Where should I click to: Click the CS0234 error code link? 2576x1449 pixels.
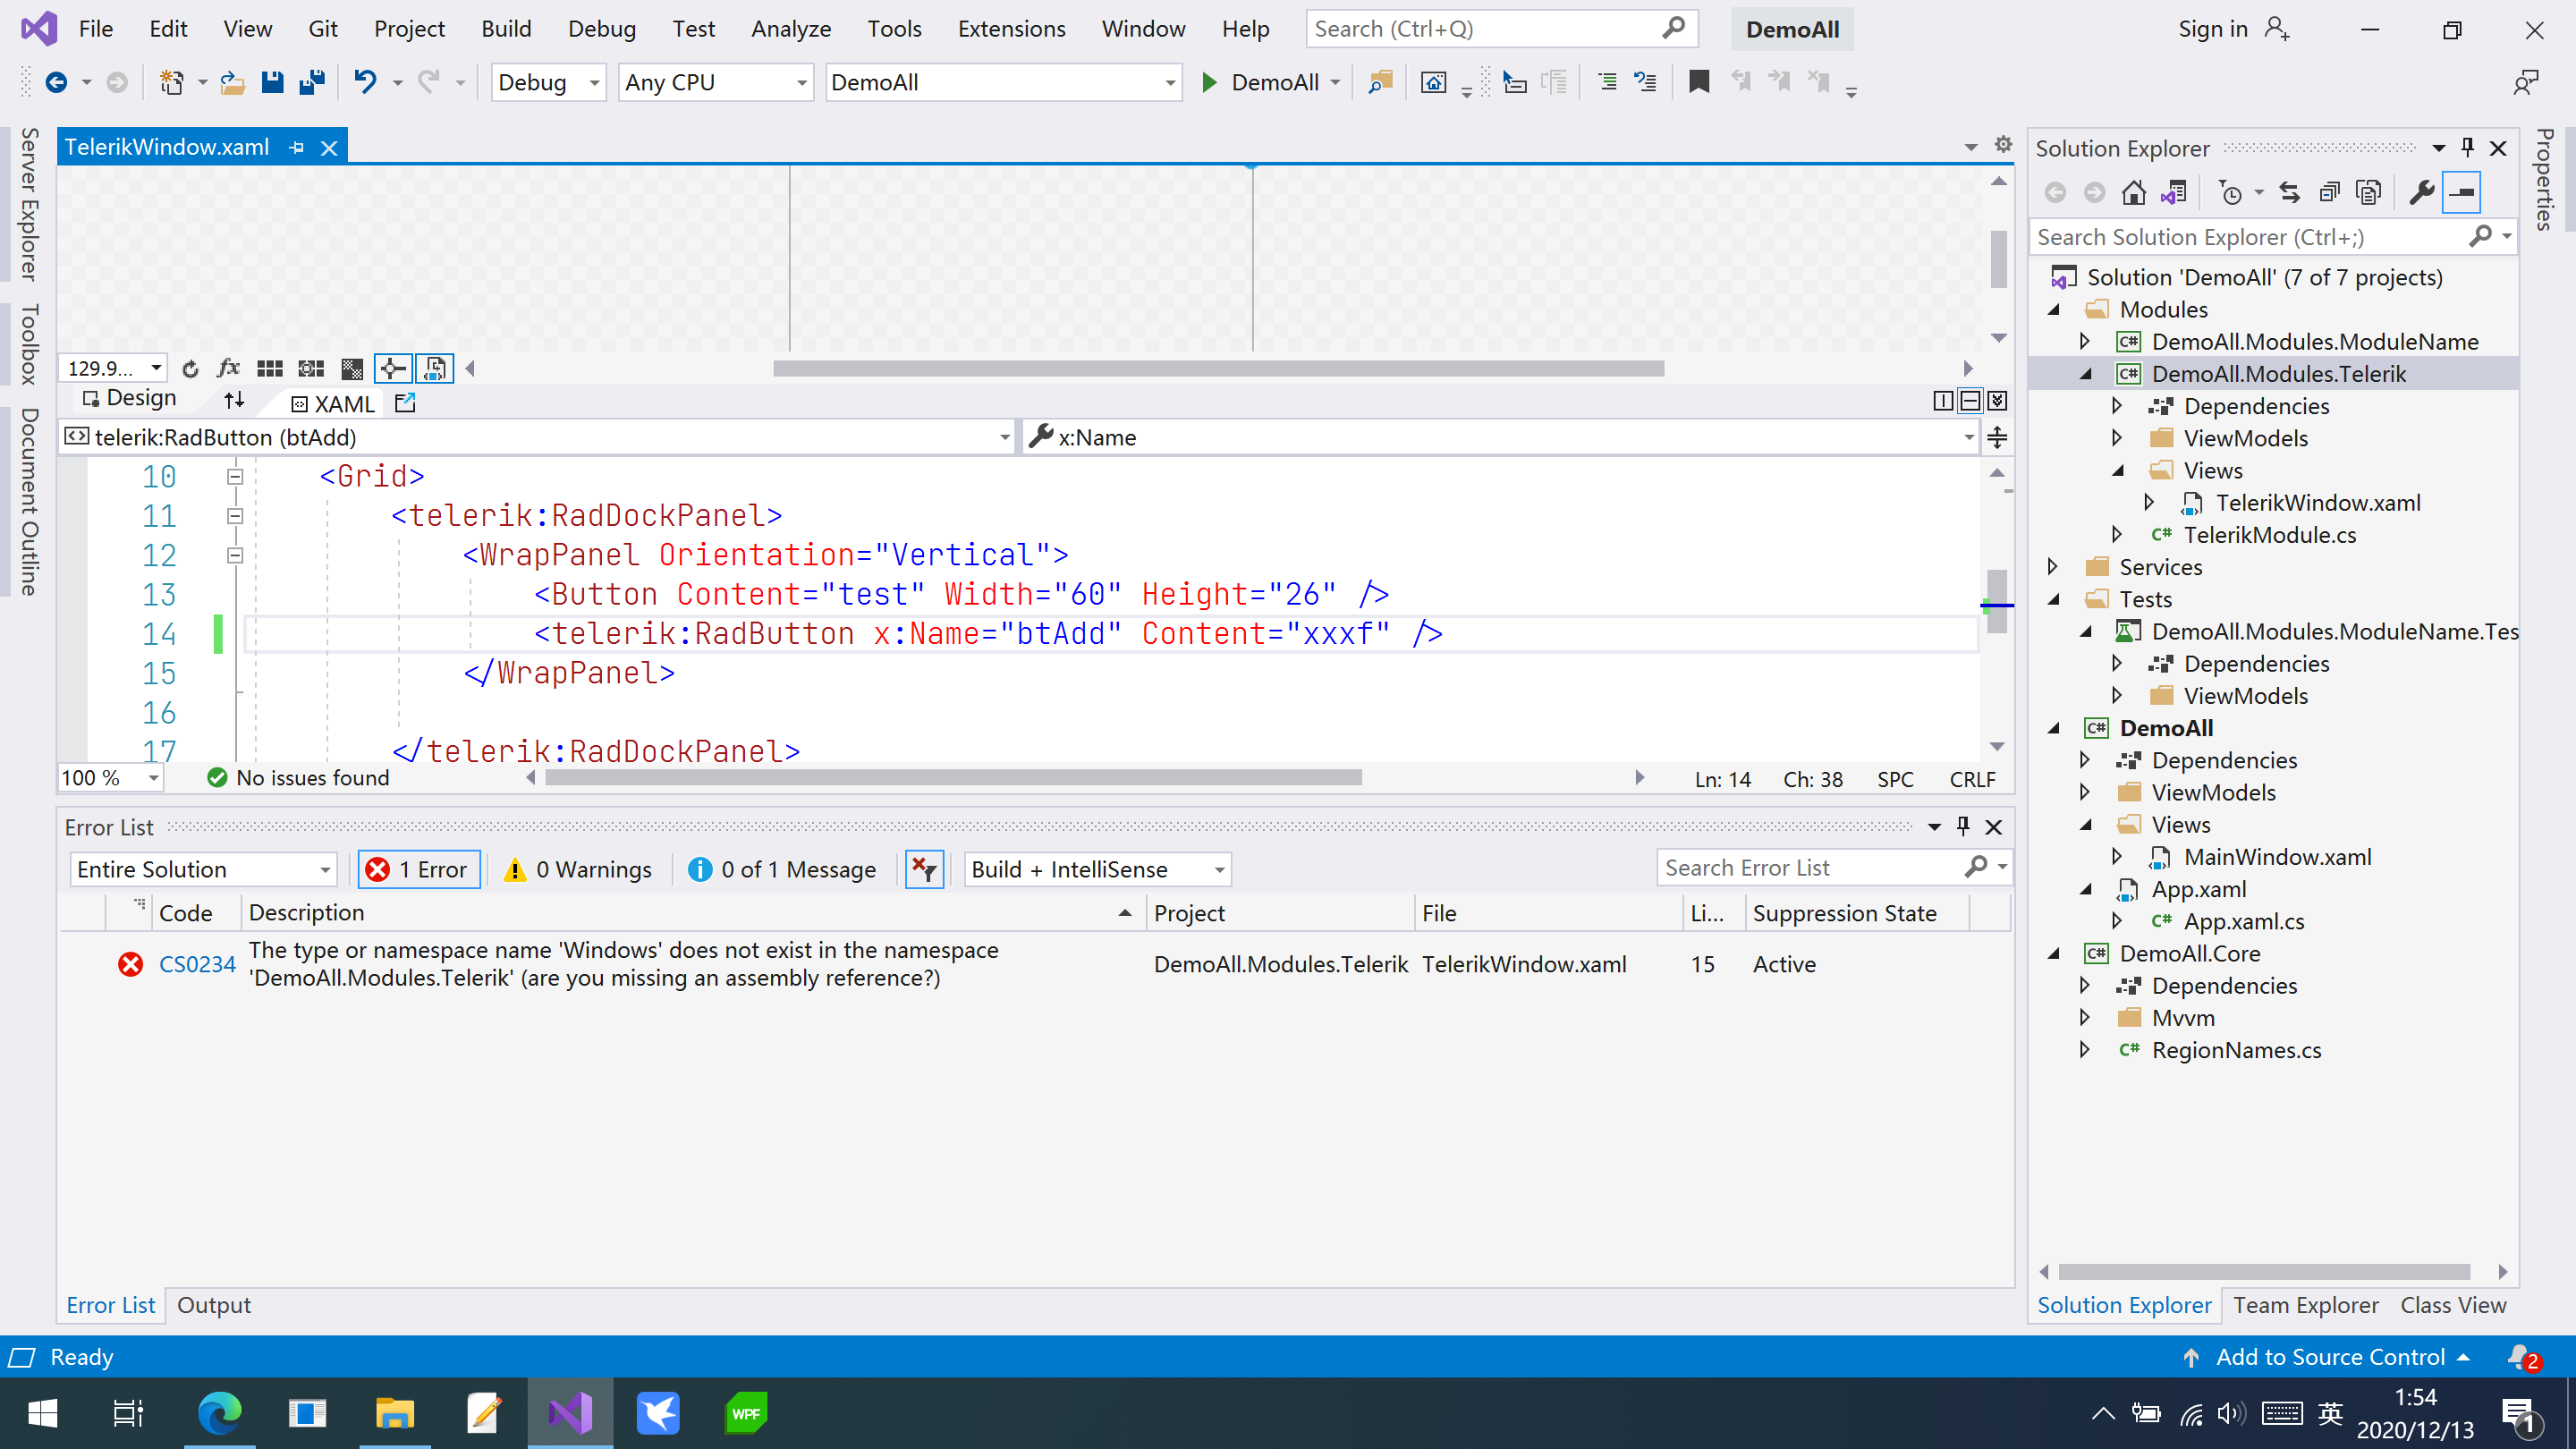click(197, 964)
